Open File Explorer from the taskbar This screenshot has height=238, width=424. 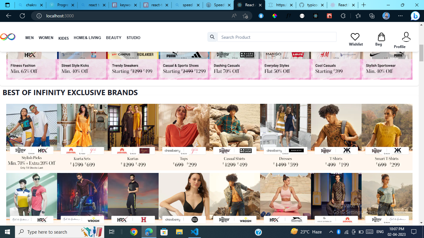coord(179,232)
